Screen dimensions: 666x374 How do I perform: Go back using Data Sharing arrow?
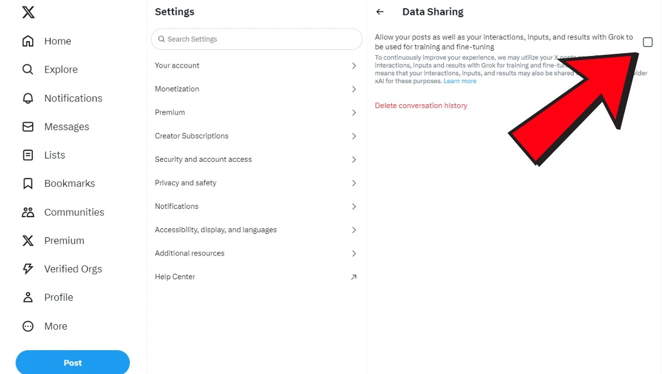(x=380, y=12)
